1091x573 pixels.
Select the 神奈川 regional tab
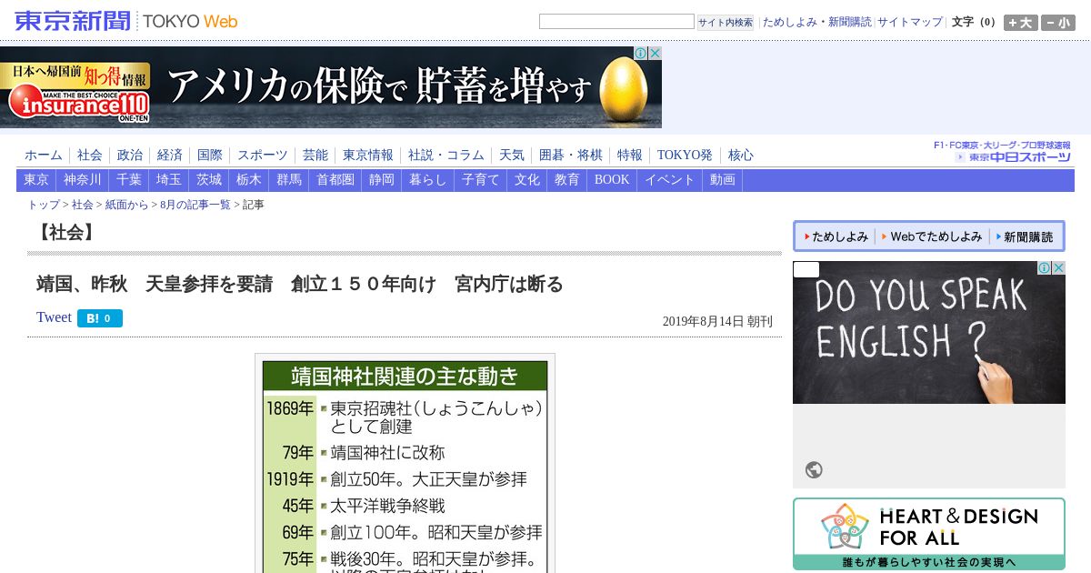[82, 180]
